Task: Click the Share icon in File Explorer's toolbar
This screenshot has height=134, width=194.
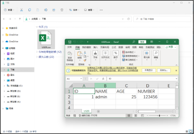Action: (x=54, y=10)
